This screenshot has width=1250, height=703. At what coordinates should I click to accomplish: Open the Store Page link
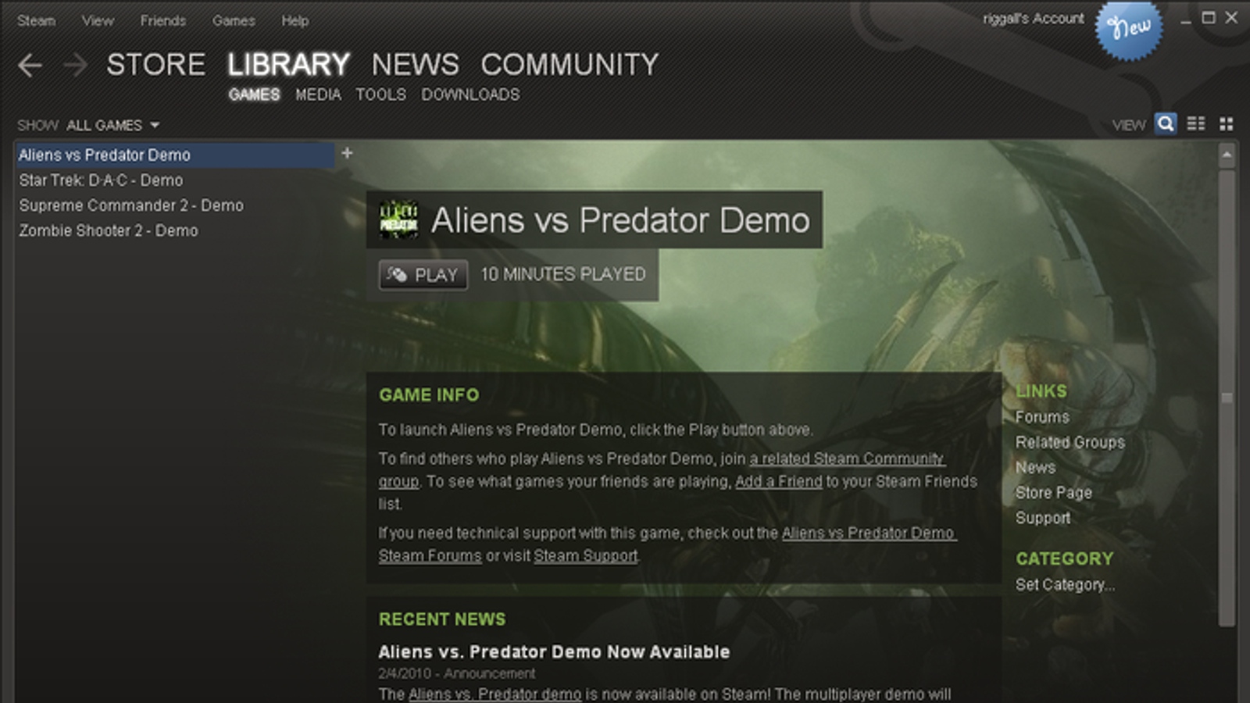pos(1053,493)
